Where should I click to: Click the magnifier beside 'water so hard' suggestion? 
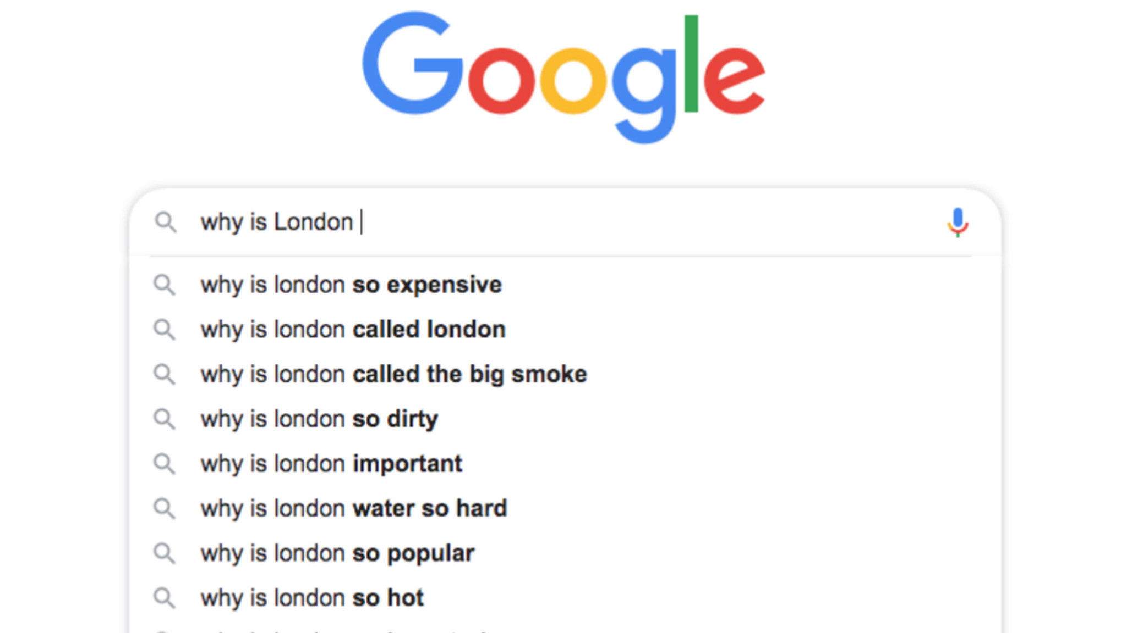(164, 508)
